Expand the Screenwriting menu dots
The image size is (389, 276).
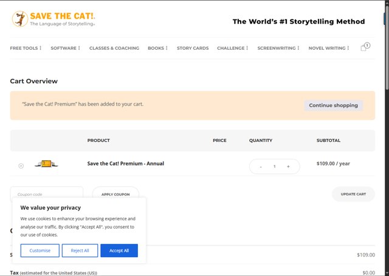click(298, 48)
